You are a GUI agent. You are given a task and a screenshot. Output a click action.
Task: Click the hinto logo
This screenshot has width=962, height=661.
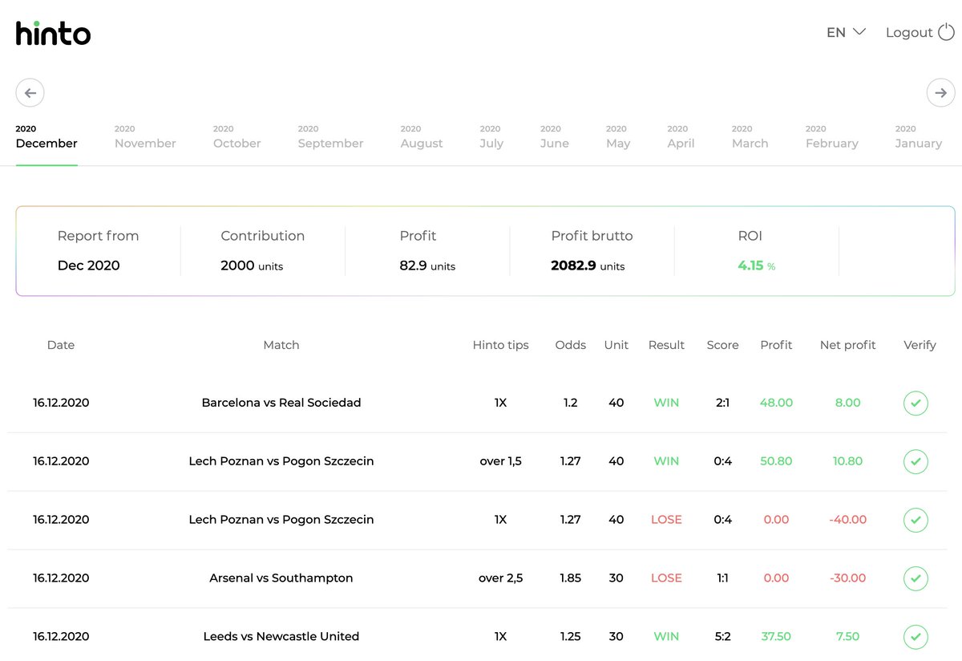53,32
